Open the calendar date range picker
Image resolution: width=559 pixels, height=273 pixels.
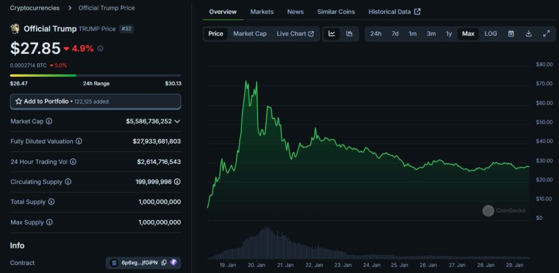511,34
